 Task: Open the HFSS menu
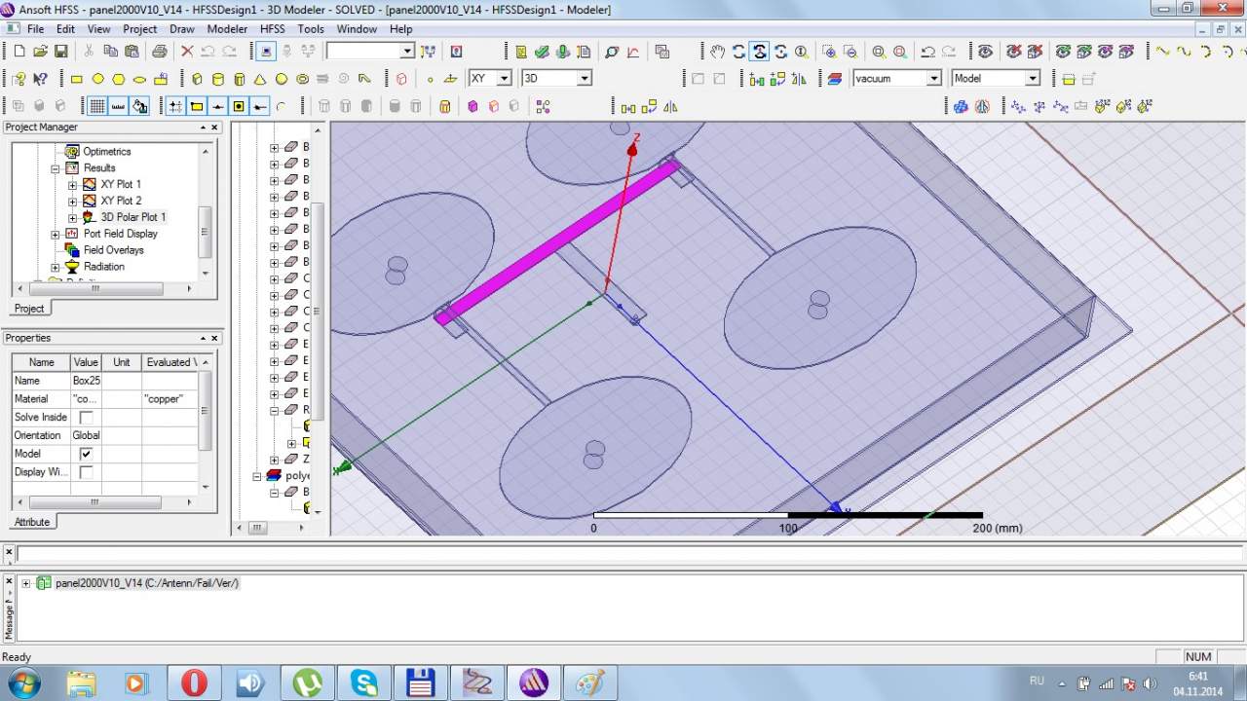click(272, 29)
